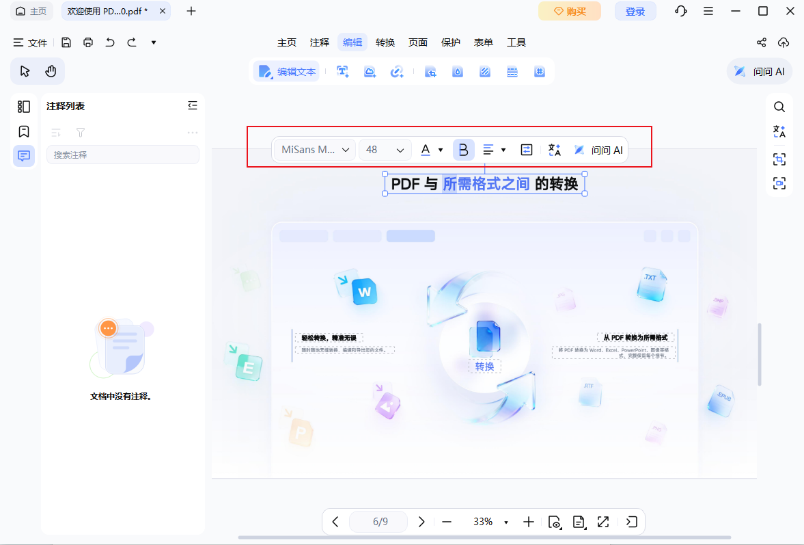
Task: Open the MiSans font family dropdown
Action: click(x=314, y=150)
